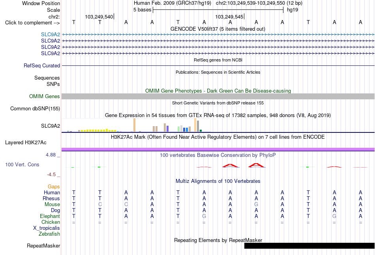This screenshot has height=255, width=375.
Task: Click the '5 bases' scale text
Action: point(142,10)
